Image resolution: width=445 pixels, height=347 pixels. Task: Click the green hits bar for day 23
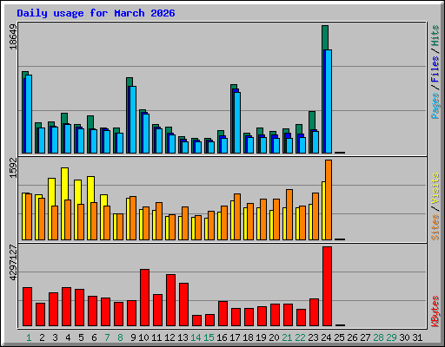pos(312,121)
